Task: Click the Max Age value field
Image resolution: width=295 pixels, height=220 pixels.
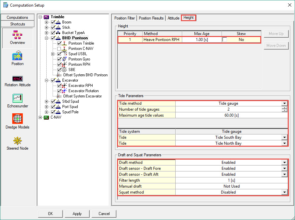Action: pyautogui.click(x=201, y=40)
